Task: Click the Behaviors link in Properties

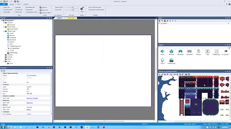Action: [30, 103]
